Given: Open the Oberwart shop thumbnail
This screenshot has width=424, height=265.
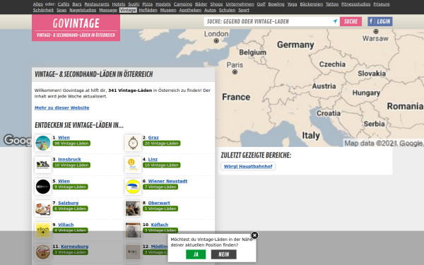Looking at the screenshot, I should [x=133, y=208].
